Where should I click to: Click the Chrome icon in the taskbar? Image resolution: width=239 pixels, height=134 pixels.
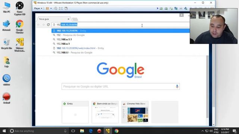pyautogui.click(x=117, y=131)
